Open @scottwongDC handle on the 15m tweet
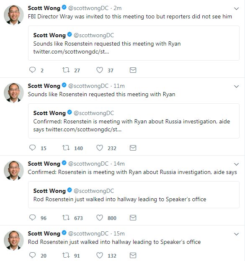This screenshot has width=245, height=261. (x=88, y=233)
